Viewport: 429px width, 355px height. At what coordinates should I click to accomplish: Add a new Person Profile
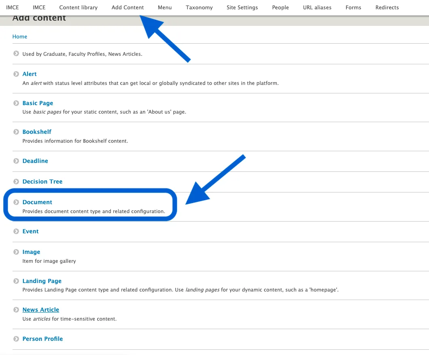click(x=42, y=339)
